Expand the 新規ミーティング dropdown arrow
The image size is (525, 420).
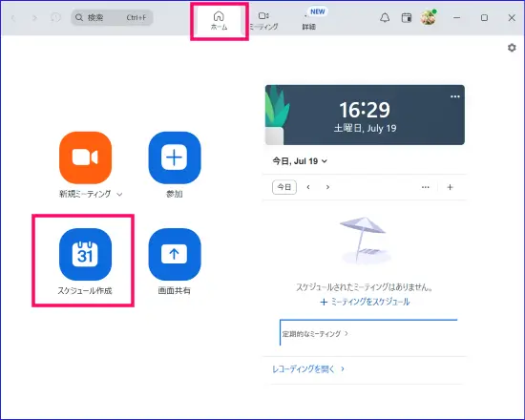tap(119, 195)
